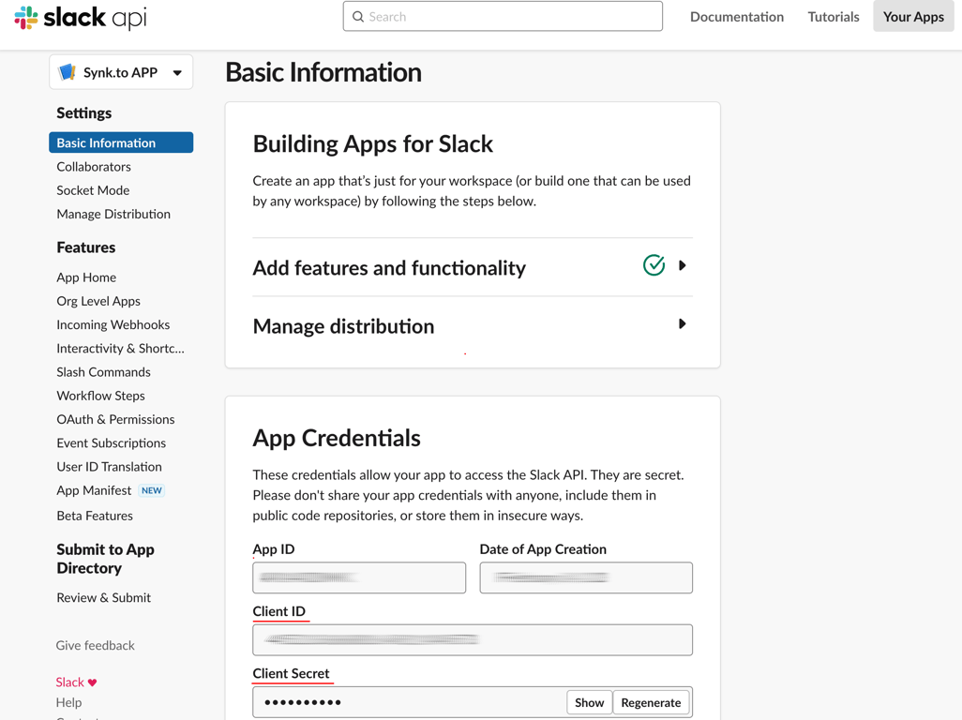This screenshot has width=962, height=720.
Task: Click the Synk.to APP app icon
Action: pyautogui.click(x=68, y=72)
